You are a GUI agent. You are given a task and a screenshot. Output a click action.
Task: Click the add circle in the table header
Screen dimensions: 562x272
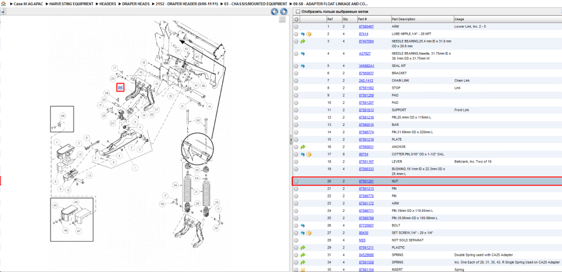tap(296, 19)
